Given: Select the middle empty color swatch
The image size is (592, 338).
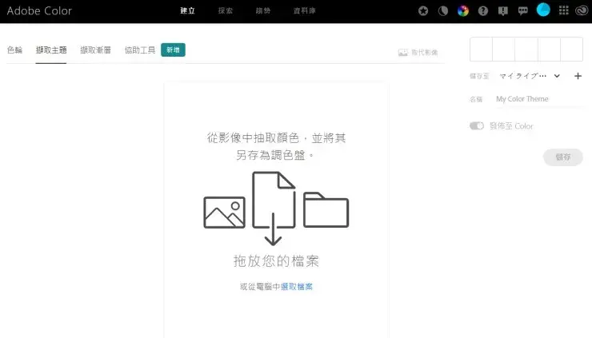Looking at the screenshot, I should [x=526, y=49].
